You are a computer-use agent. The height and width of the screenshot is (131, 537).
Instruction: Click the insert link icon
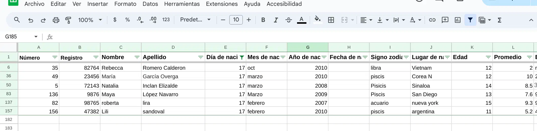(x=432, y=20)
